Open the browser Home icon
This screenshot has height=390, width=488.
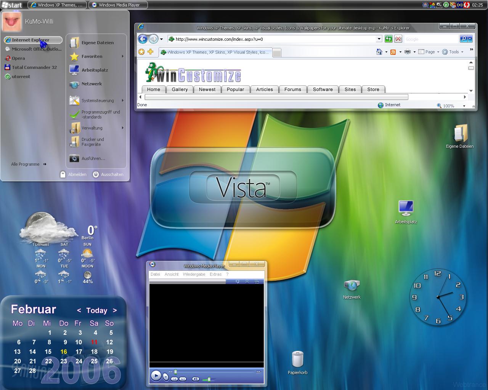(379, 52)
